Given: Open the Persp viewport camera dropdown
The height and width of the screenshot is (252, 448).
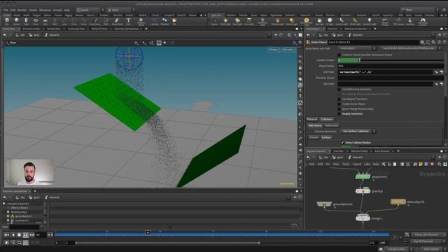Looking at the screenshot, I should (274, 50).
